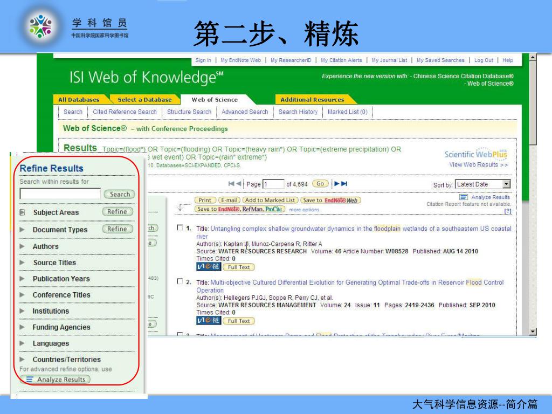Open the Help link
Image resolution: width=552 pixels, height=414 pixels.
pyautogui.click(x=508, y=60)
